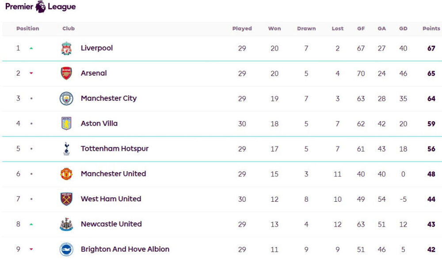Image resolution: width=442 pixels, height=261 pixels.
Task: Click Newcastle's green position-up arrow
Action: pos(31,224)
